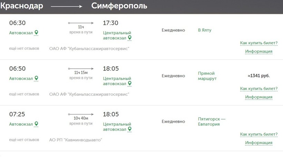
Task: Click map pin at 17:30 arrival station
Action: (x=130, y=38)
